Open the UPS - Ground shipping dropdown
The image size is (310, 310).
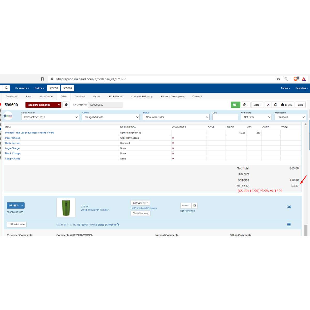coord(17,224)
